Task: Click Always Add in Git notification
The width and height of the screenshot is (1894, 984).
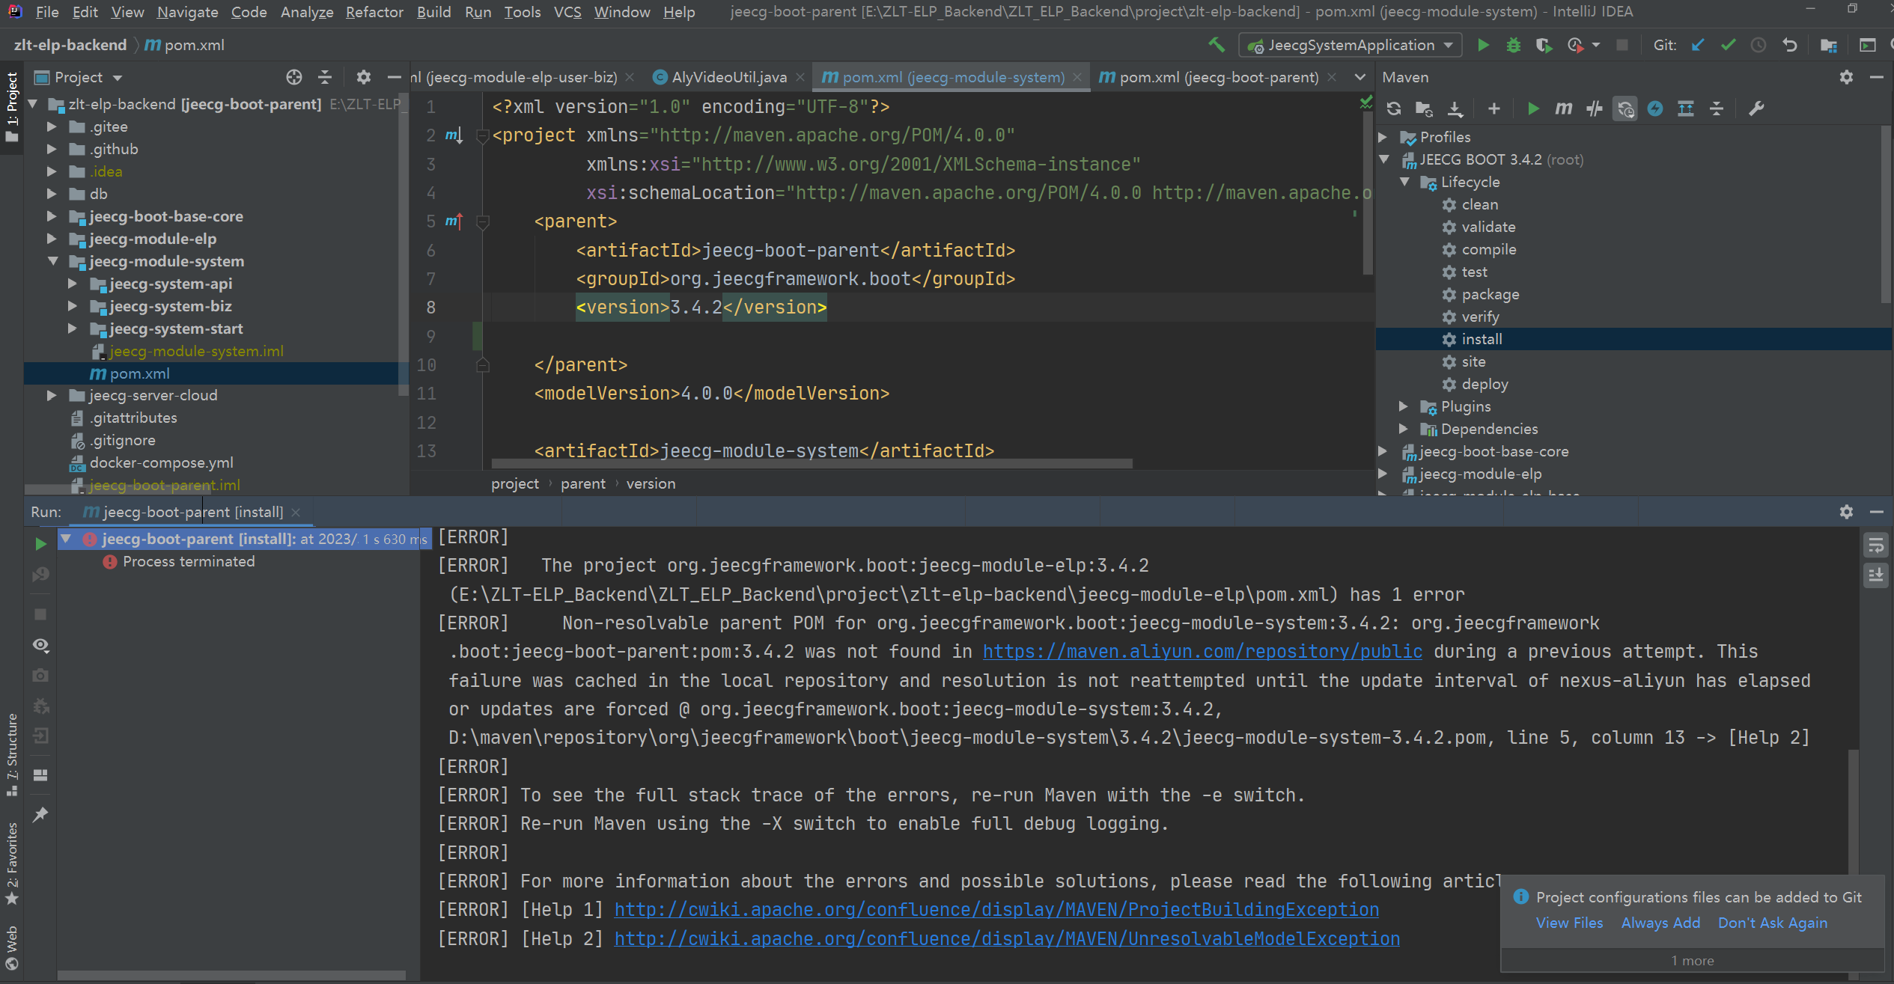Action: click(1660, 923)
